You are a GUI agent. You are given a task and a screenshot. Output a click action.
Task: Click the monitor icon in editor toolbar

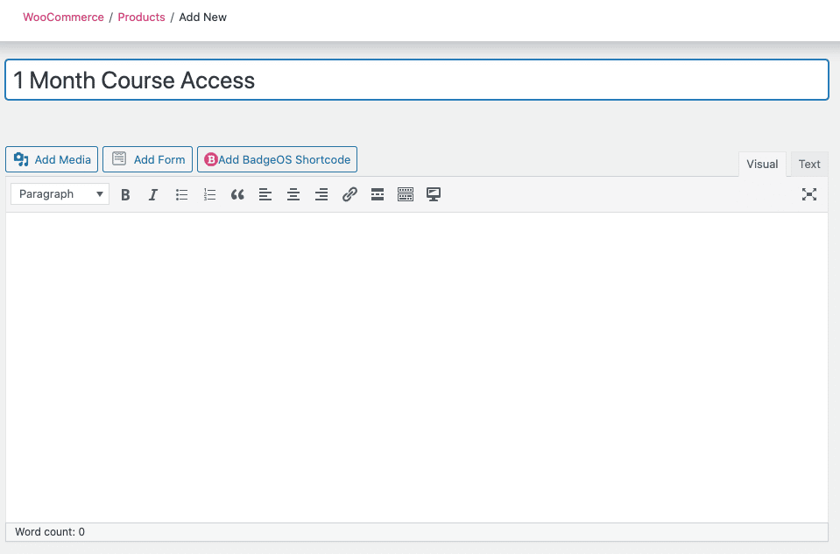pyautogui.click(x=434, y=194)
